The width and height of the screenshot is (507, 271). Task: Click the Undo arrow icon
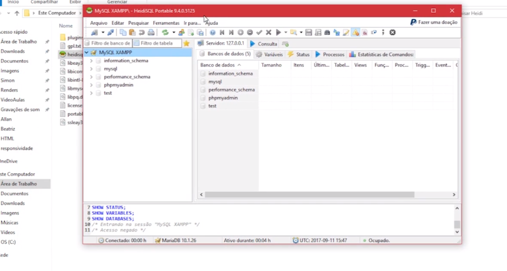tap(141, 32)
